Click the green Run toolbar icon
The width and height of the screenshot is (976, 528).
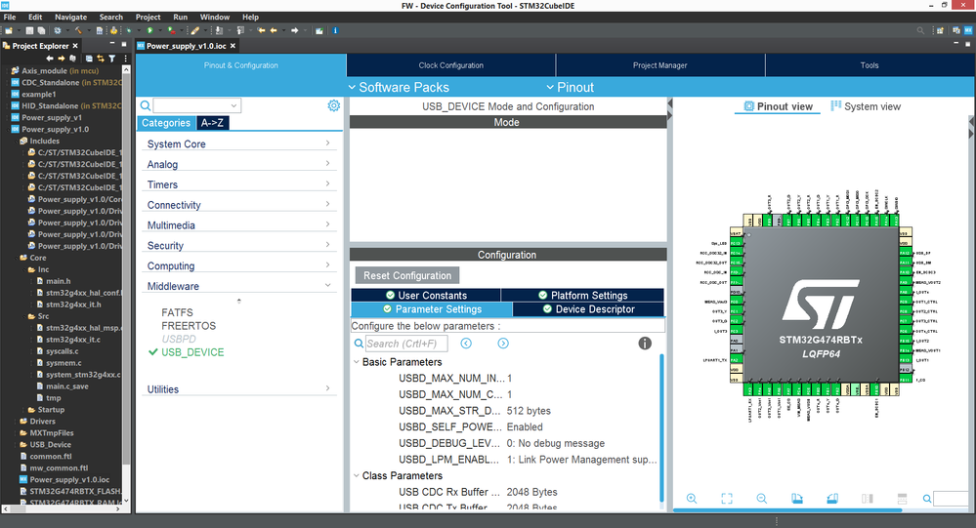150,30
